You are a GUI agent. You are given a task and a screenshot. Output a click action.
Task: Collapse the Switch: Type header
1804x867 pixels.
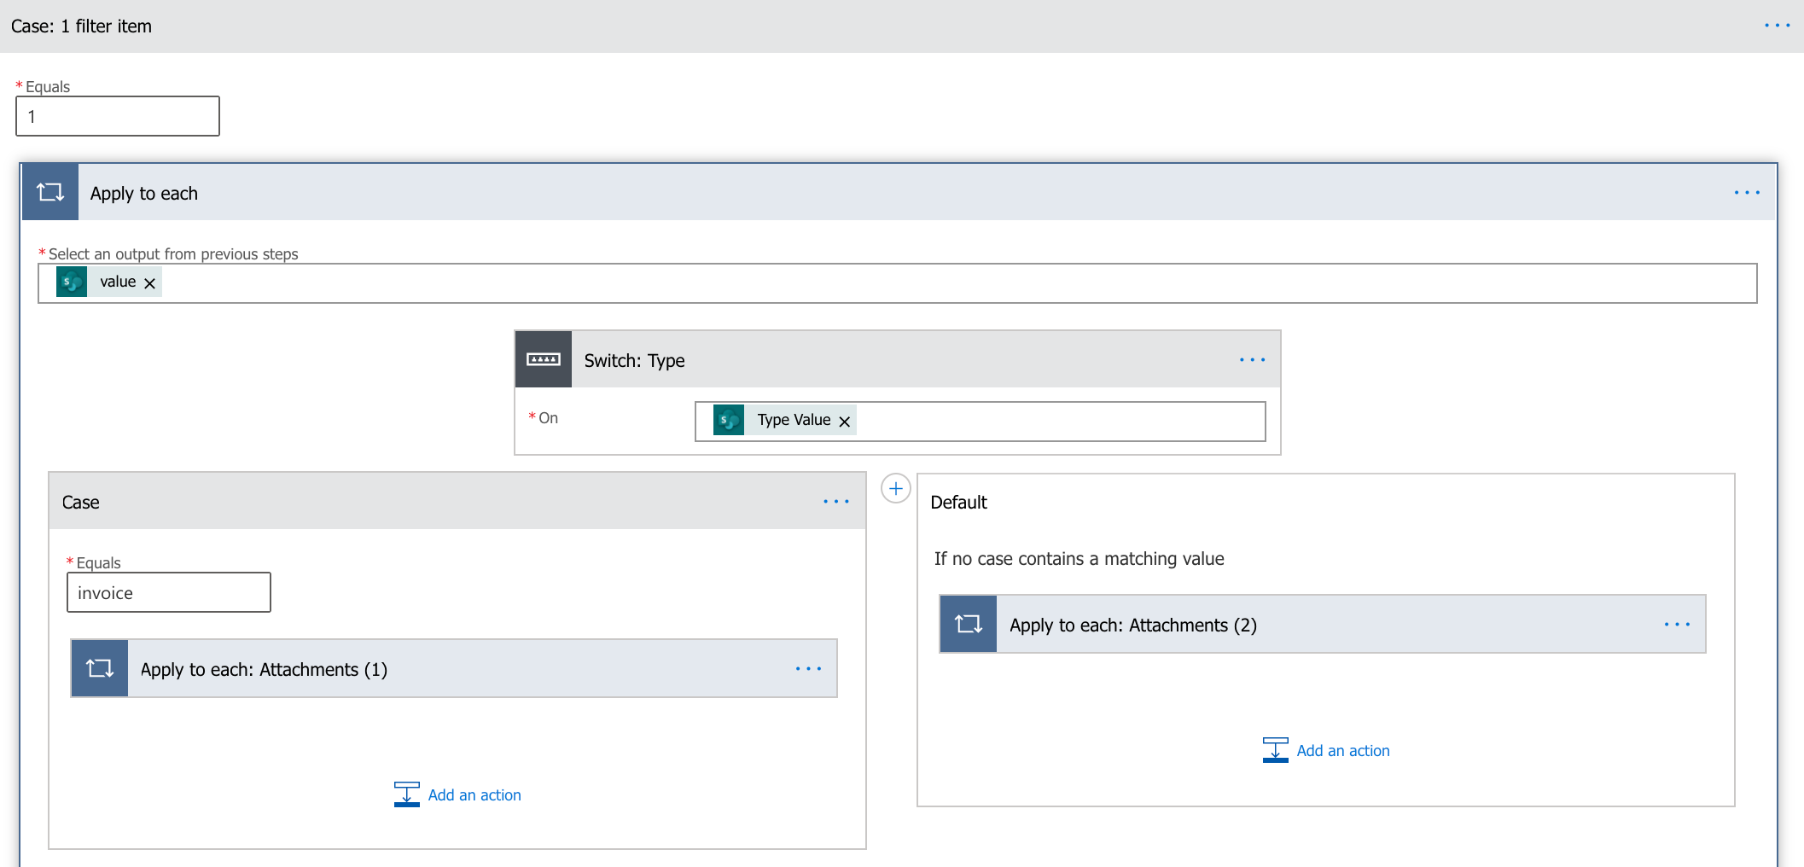click(x=896, y=360)
